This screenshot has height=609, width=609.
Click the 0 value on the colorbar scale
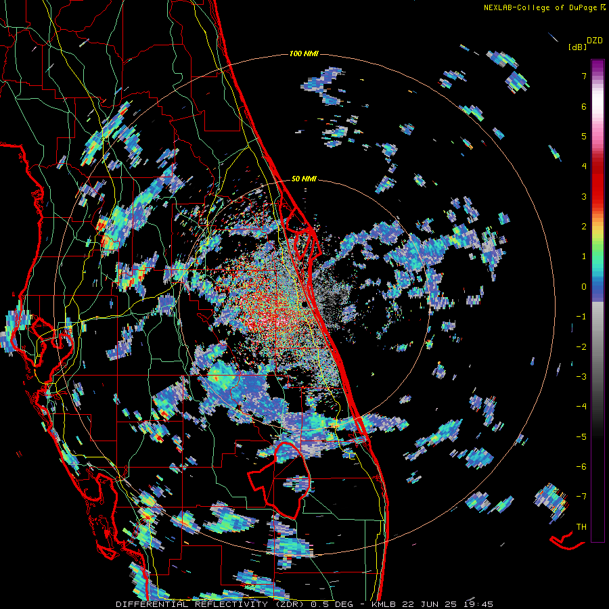584,287
